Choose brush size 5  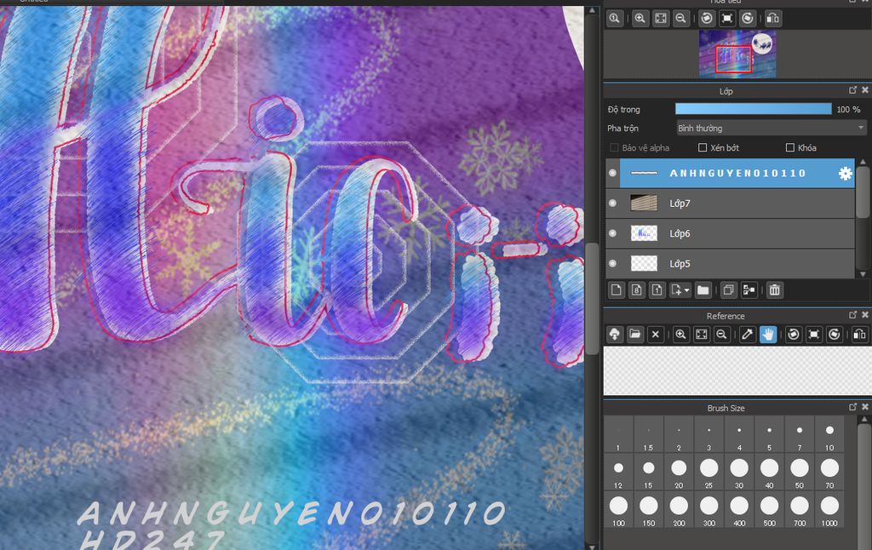pyautogui.click(x=769, y=434)
